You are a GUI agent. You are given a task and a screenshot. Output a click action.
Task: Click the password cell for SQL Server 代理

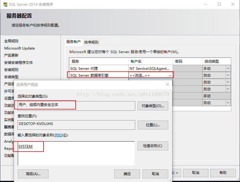click(x=188, y=68)
